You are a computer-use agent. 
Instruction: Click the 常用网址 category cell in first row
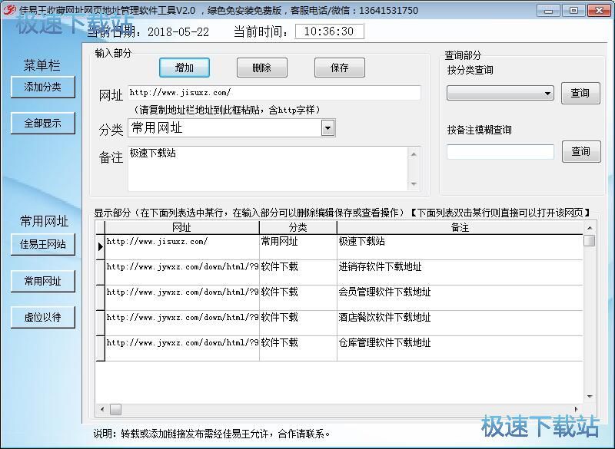pos(298,247)
